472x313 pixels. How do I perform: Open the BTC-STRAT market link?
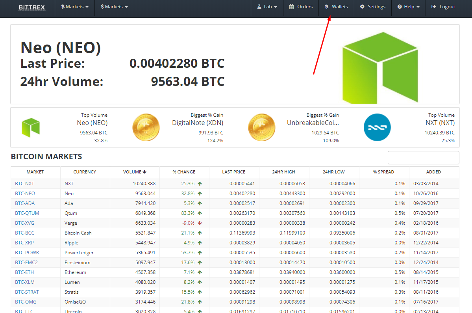(27, 292)
